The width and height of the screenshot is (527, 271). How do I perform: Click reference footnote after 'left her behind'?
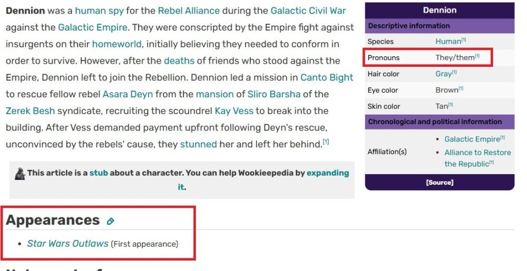click(326, 142)
